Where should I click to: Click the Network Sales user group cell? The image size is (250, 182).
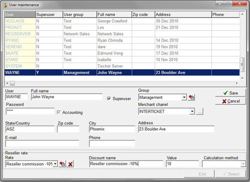click(80, 34)
